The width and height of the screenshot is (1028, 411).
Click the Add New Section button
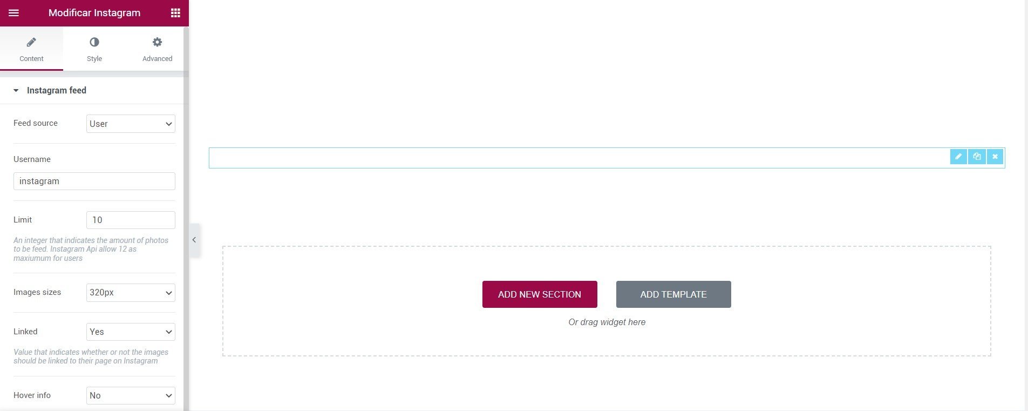pos(540,294)
